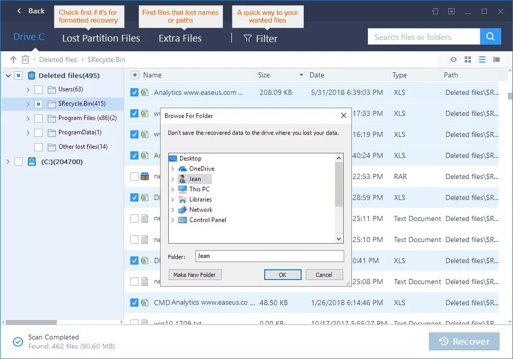The width and height of the screenshot is (513, 359).
Task: Click the XLS icon of CMD Analytics file
Action: 145,303
